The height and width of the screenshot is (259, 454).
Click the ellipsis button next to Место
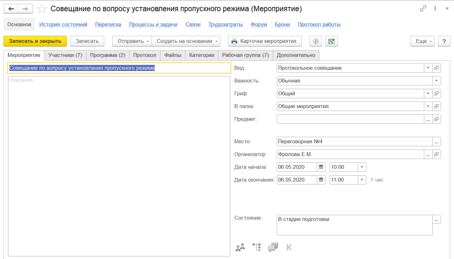point(437,141)
